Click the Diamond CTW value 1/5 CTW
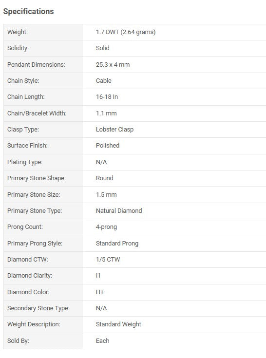This screenshot has height=358, width=266. (x=108, y=260)
